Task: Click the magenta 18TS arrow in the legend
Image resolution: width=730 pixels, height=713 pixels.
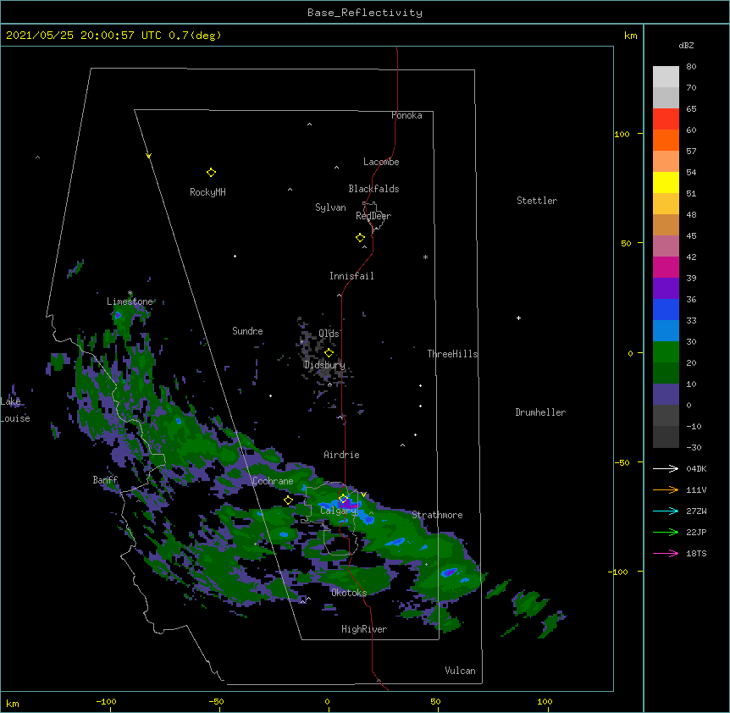Action: click(x=666, y=553)
